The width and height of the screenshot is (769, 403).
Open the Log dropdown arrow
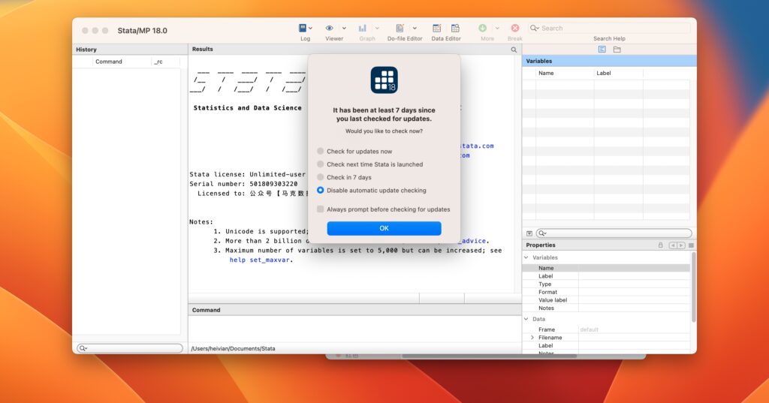coord(310,29)
